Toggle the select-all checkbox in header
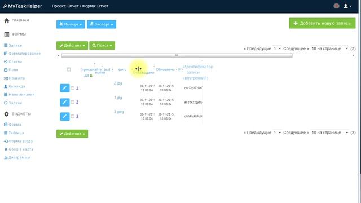 [69, 69]
